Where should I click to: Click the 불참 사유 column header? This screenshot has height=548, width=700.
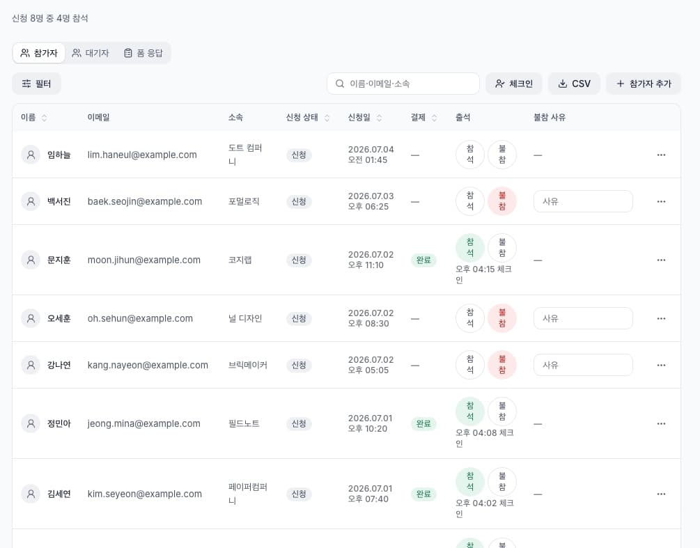point(550,118)
